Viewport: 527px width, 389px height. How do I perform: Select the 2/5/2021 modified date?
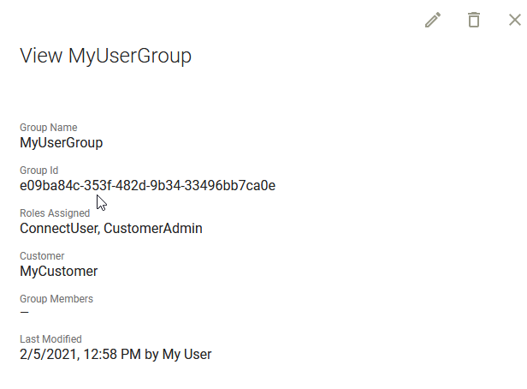(x=50, y=355)
